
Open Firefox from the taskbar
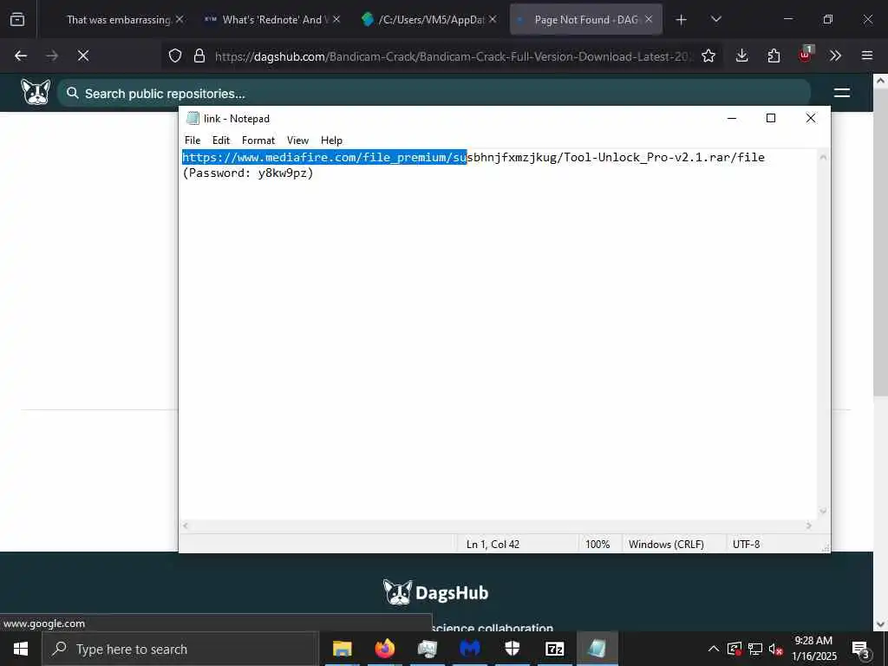pos(384,649)
